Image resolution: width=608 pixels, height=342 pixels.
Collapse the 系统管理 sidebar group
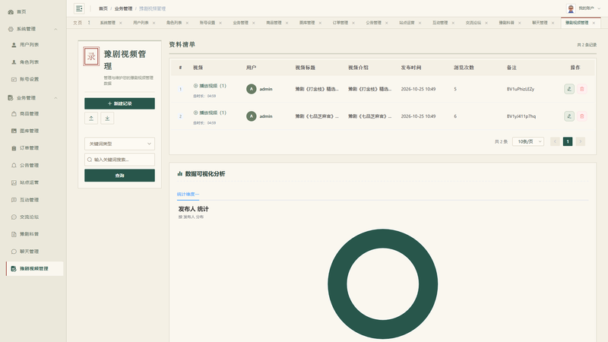[x=55, y=29]
